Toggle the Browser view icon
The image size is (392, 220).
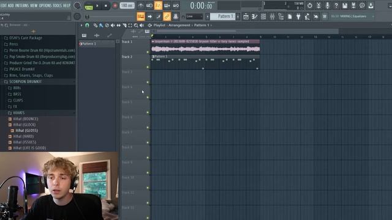[x=281, y=16]
